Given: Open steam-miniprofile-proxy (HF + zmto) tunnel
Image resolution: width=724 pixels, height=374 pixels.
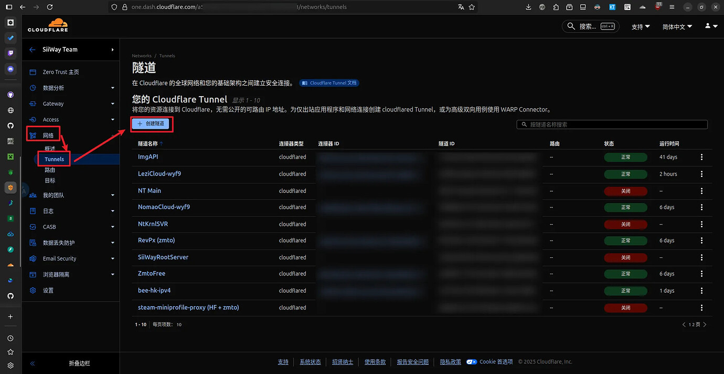Looking at the screenshot, I should tap(188, 307).
